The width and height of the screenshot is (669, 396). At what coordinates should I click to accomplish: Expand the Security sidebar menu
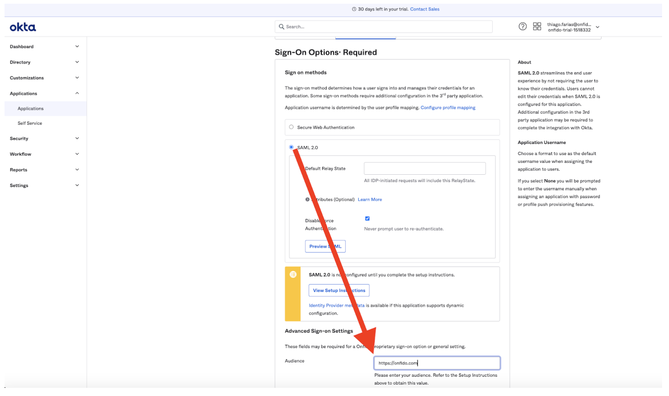[x=77, y=138]
